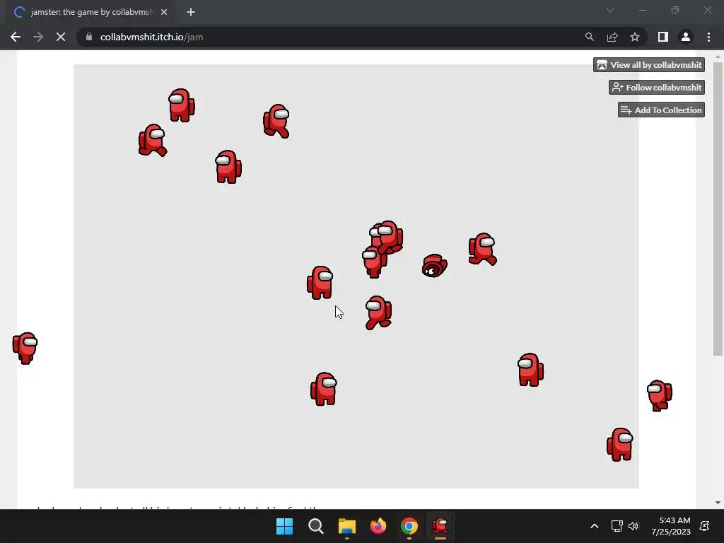Open the Chrome profile menu
The height and width of the screenshot is (543, 724).
[x=686, y=37]
